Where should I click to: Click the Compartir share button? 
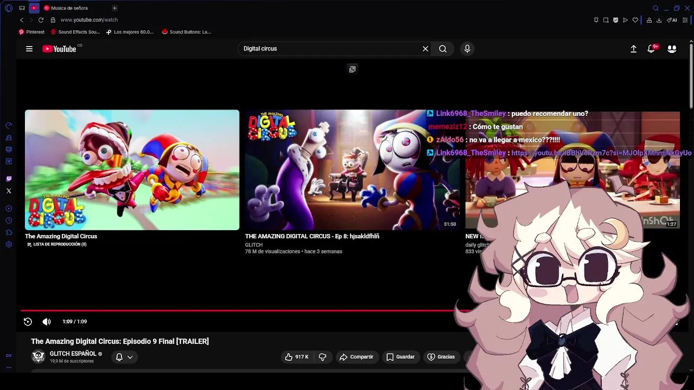click(x=356, y=357)
